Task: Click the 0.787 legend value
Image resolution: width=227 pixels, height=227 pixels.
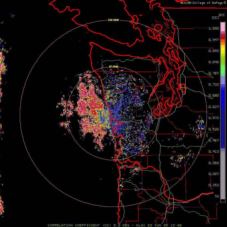Action: coord(214,73)
